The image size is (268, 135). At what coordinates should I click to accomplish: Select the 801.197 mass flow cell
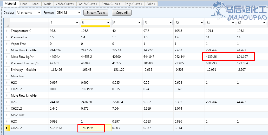252,57
